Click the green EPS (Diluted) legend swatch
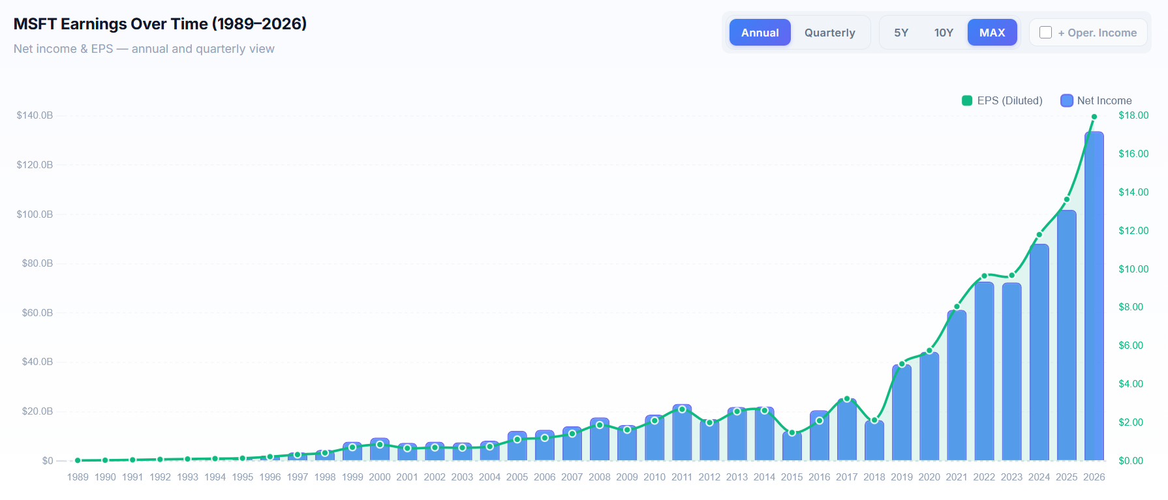Screen dimensions: 1168x500 pyautogui.click(x=967, y=100)
